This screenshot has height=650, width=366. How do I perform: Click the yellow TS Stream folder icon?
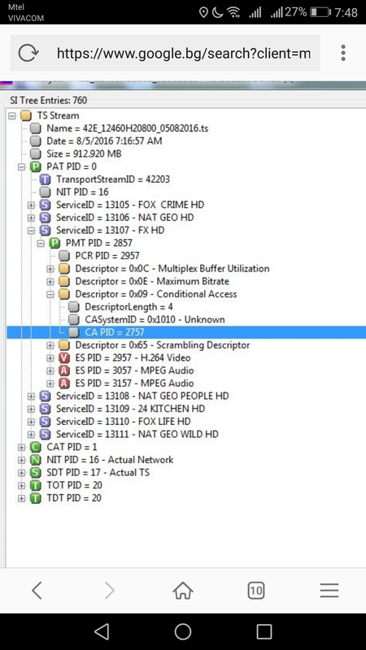pyautogui.click(x=26, y=115)
